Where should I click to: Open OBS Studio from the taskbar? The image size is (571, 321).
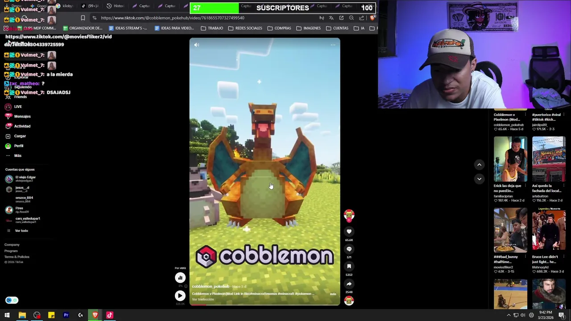click(37, 315)
